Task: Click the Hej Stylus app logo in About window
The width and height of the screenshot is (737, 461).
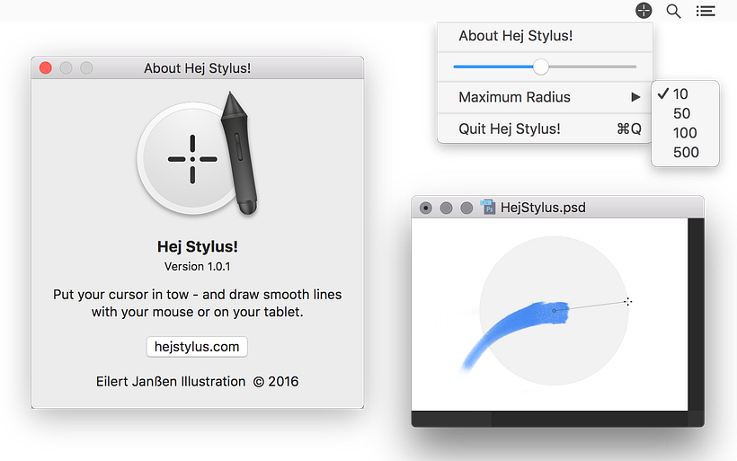Action: click(x=198, y=155)
